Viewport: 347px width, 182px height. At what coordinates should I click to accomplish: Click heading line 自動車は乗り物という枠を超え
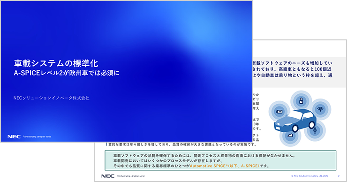click(x=293, y=75)
